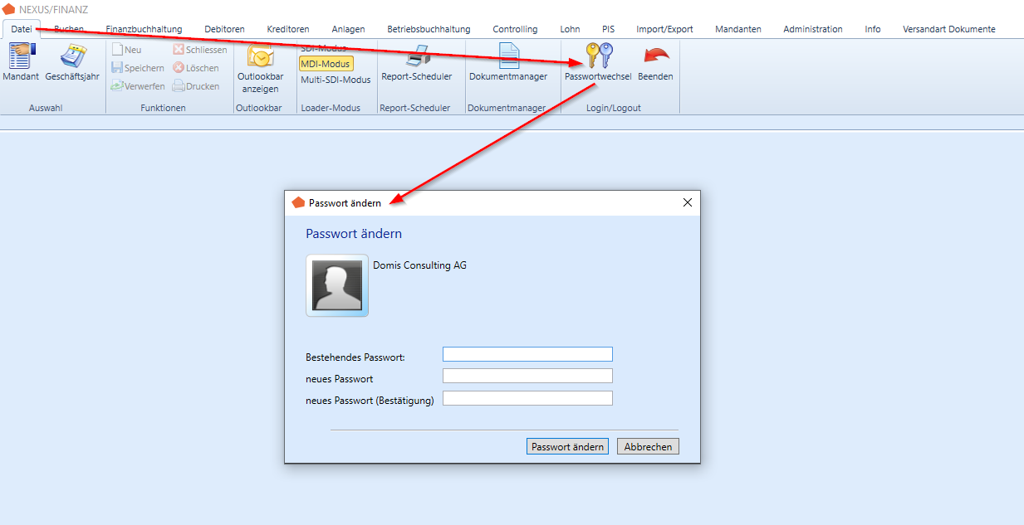Switch to the Lohn tab
Image resolution: width=1024 pixels, height=525 pixels.
tap(570, 29)
